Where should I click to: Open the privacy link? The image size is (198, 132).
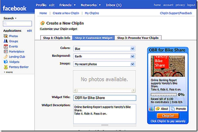180,5
